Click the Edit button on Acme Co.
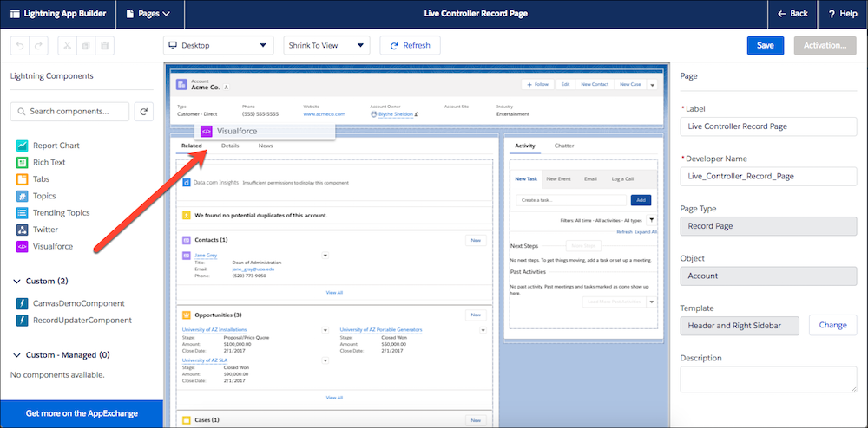Image resolution: width=868 pixels, height=428 pixels. pyautogui.click(x=565, y=85)
